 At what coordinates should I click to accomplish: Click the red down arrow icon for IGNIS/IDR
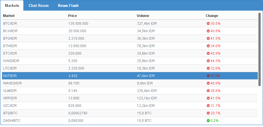coord(208,61)
